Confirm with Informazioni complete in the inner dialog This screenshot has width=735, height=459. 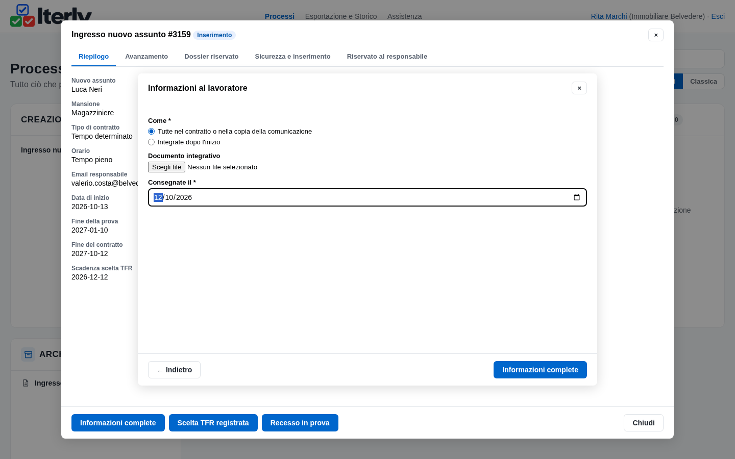540,370
